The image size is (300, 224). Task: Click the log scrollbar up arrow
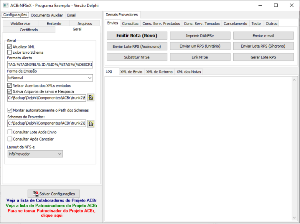click(294, 80)
